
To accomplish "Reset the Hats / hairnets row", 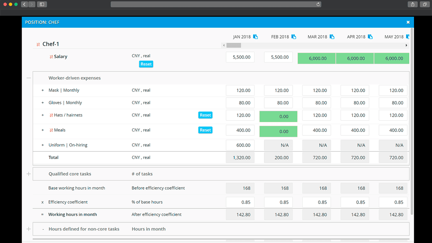I will point(205,115).
